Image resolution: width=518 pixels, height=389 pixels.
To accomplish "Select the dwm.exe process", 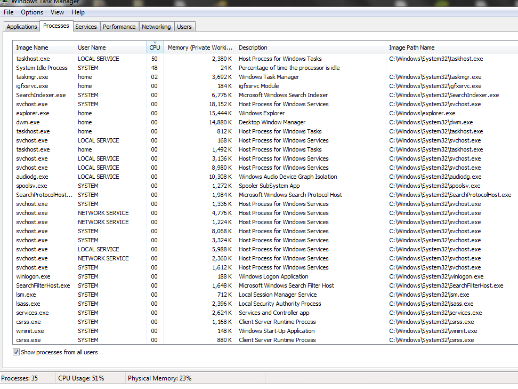I will point(265,122).
